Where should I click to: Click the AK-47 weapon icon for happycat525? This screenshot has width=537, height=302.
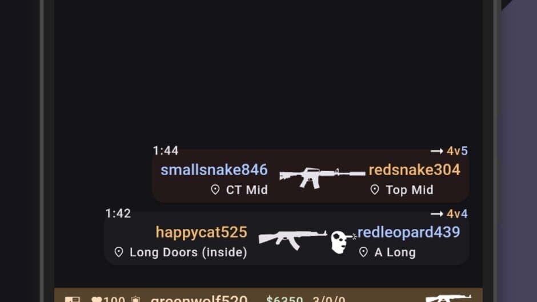click(x=293, y=240)
